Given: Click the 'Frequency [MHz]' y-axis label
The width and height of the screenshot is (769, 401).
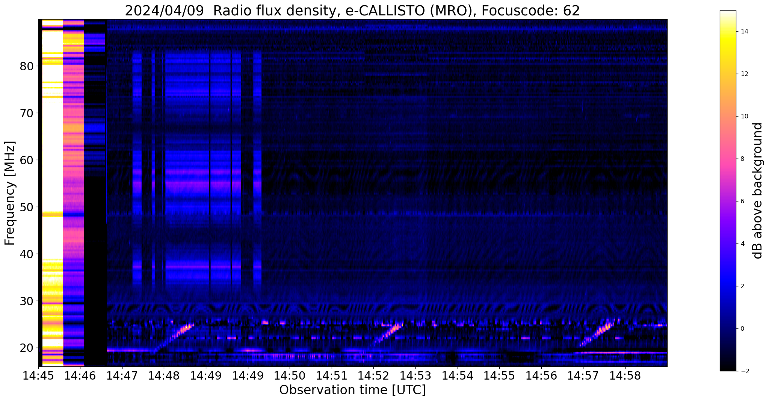Looking at the screenshot, I should [x=10, y=193].
